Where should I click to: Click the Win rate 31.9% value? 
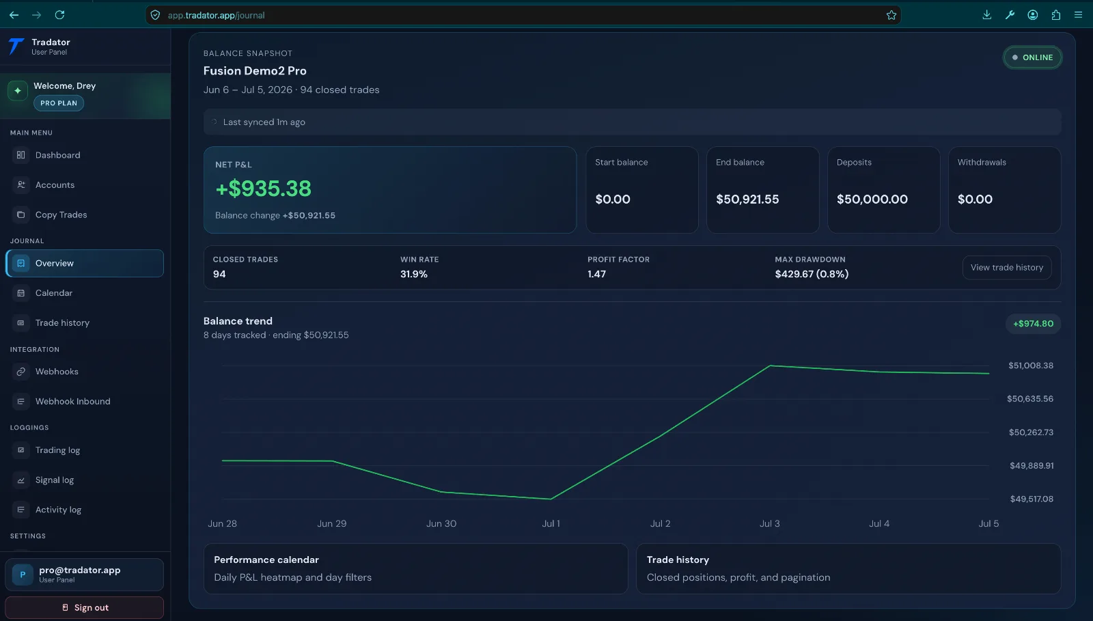click(414, 274)
